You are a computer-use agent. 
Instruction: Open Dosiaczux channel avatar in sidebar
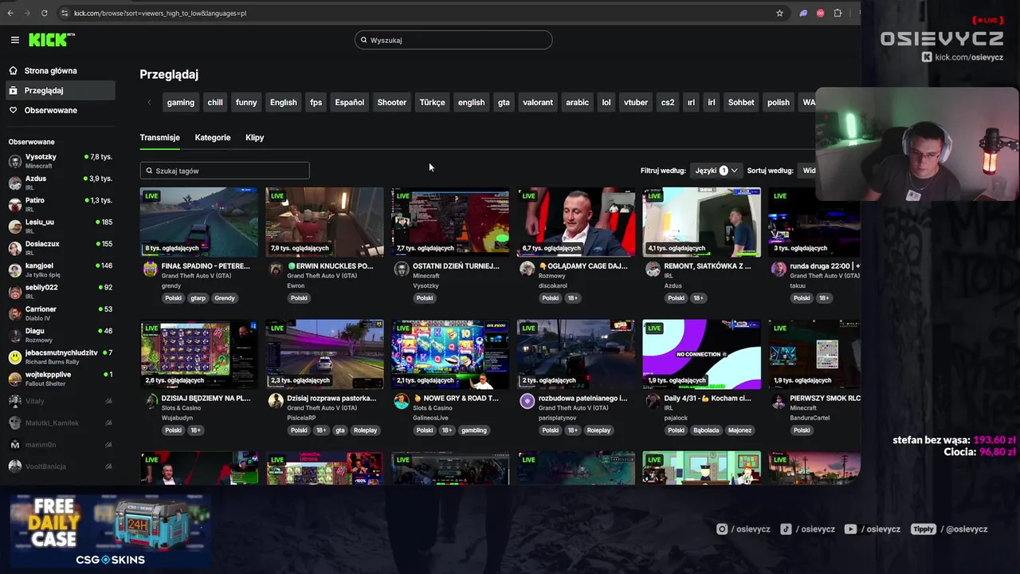[14, 248]
